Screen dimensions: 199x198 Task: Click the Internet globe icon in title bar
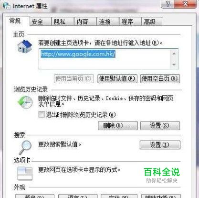point(7,6)
